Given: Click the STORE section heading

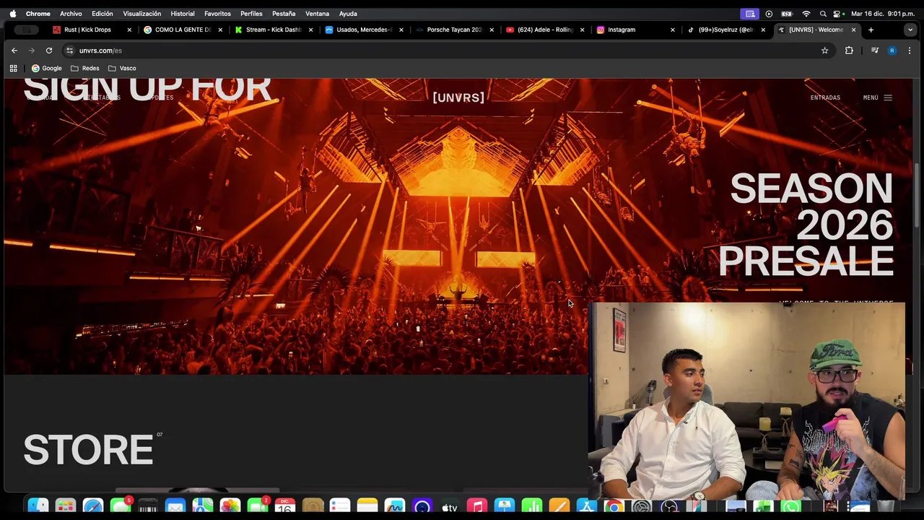Looking at the screenshot, I should (88, 451).
